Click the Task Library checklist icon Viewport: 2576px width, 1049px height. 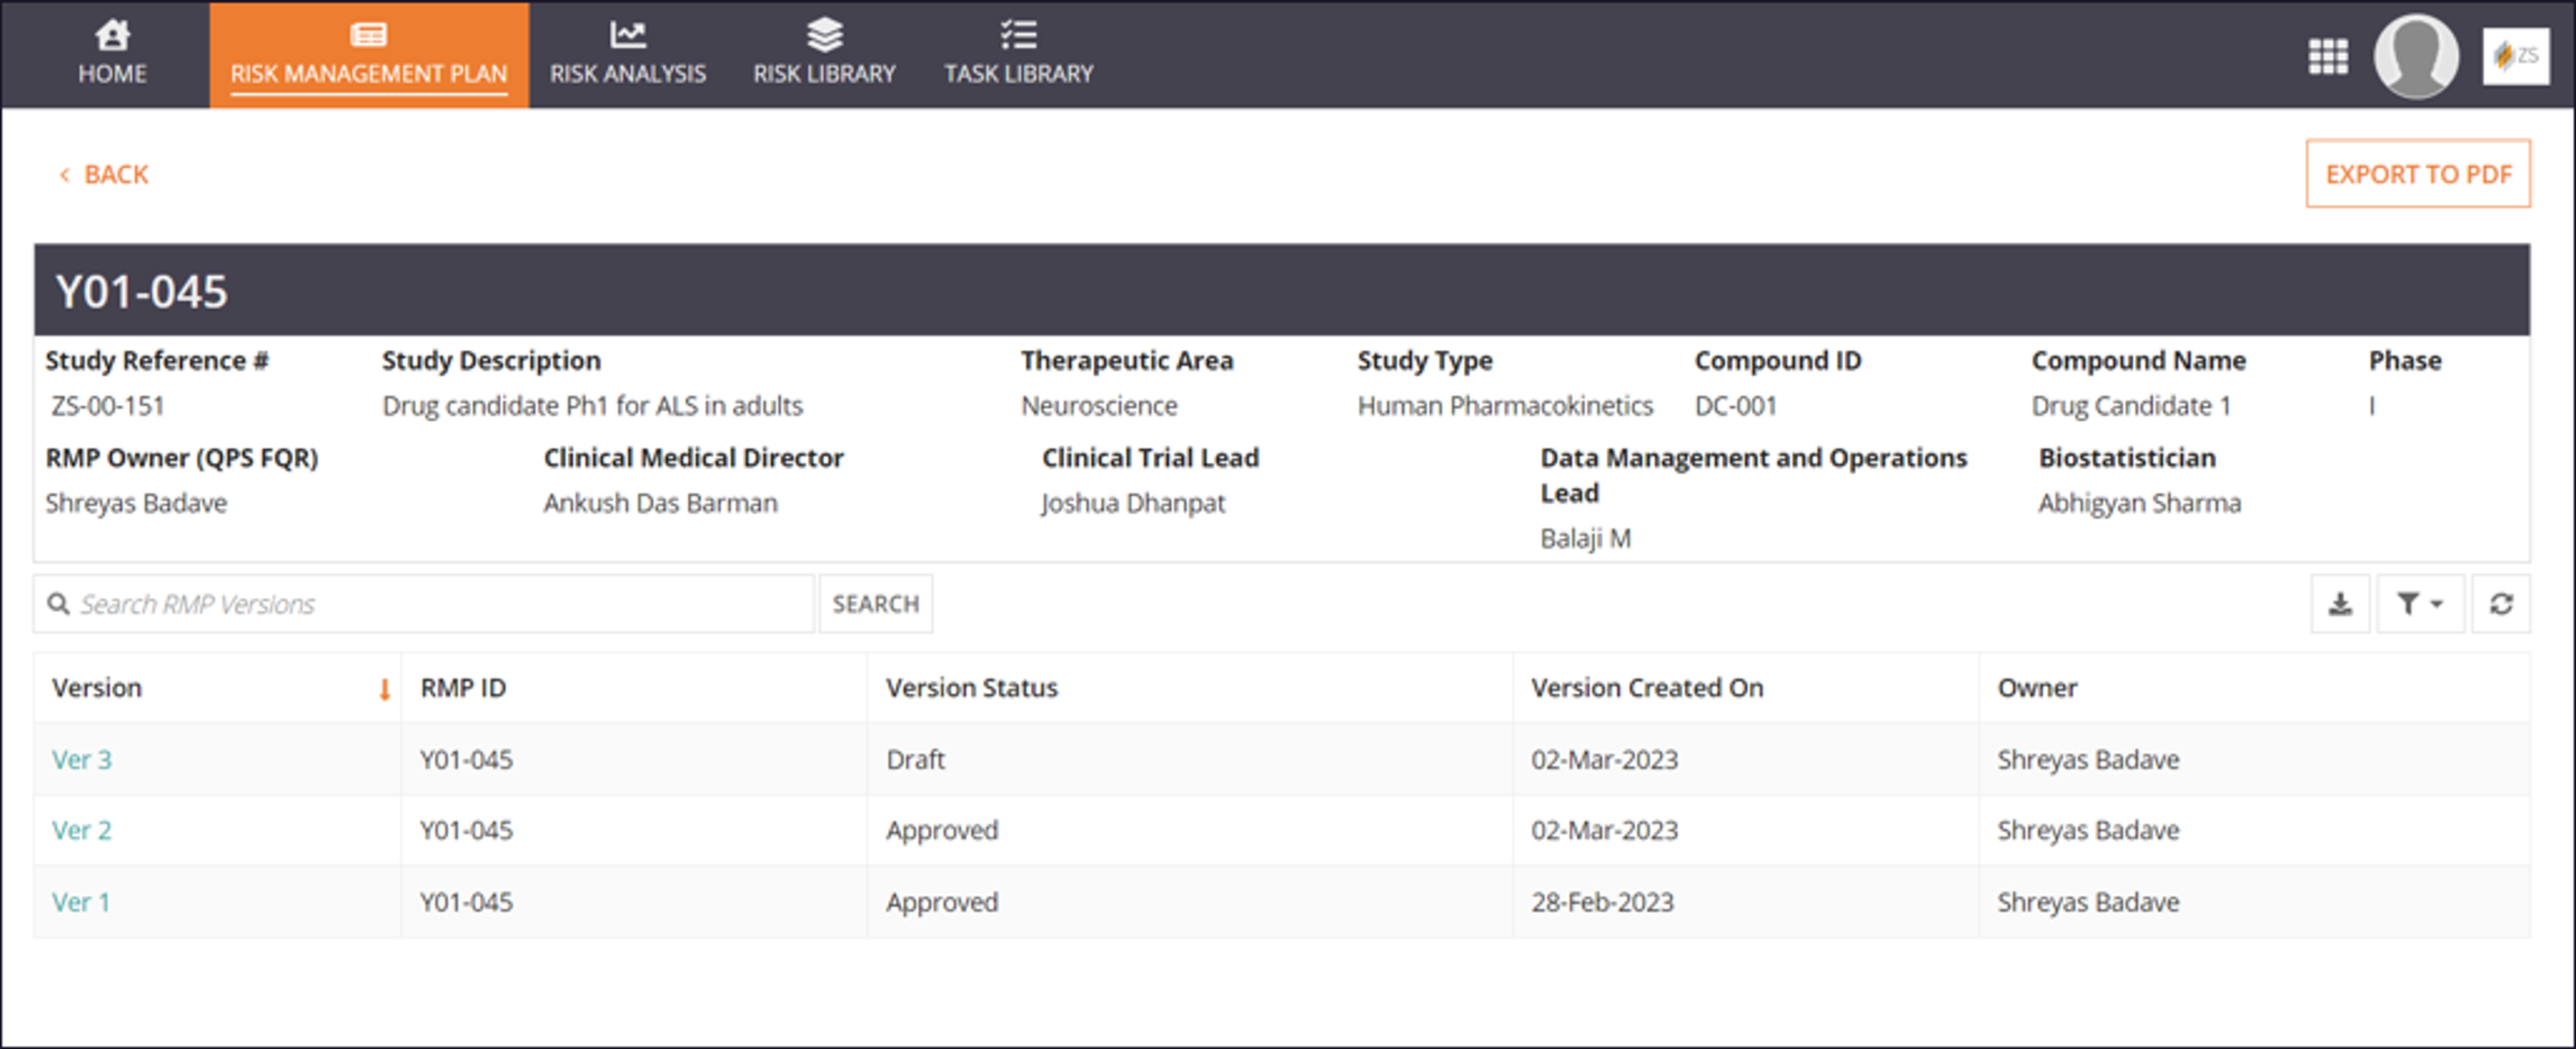(1019, 35)
